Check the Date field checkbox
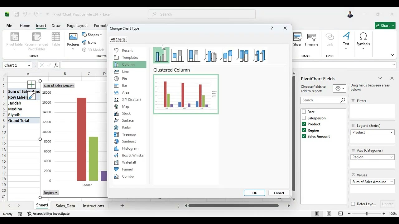The image size is (399, 224). (x=304, y=112)
